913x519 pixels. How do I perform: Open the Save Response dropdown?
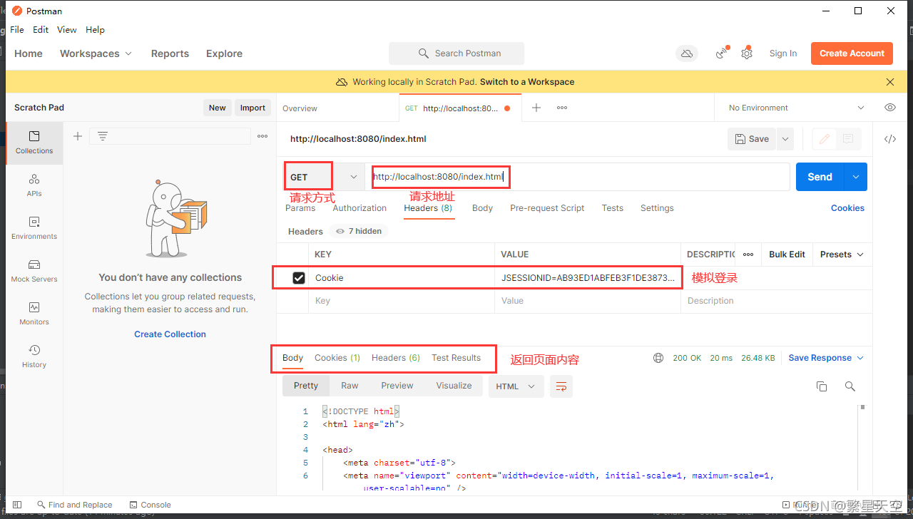click(826, 358)
